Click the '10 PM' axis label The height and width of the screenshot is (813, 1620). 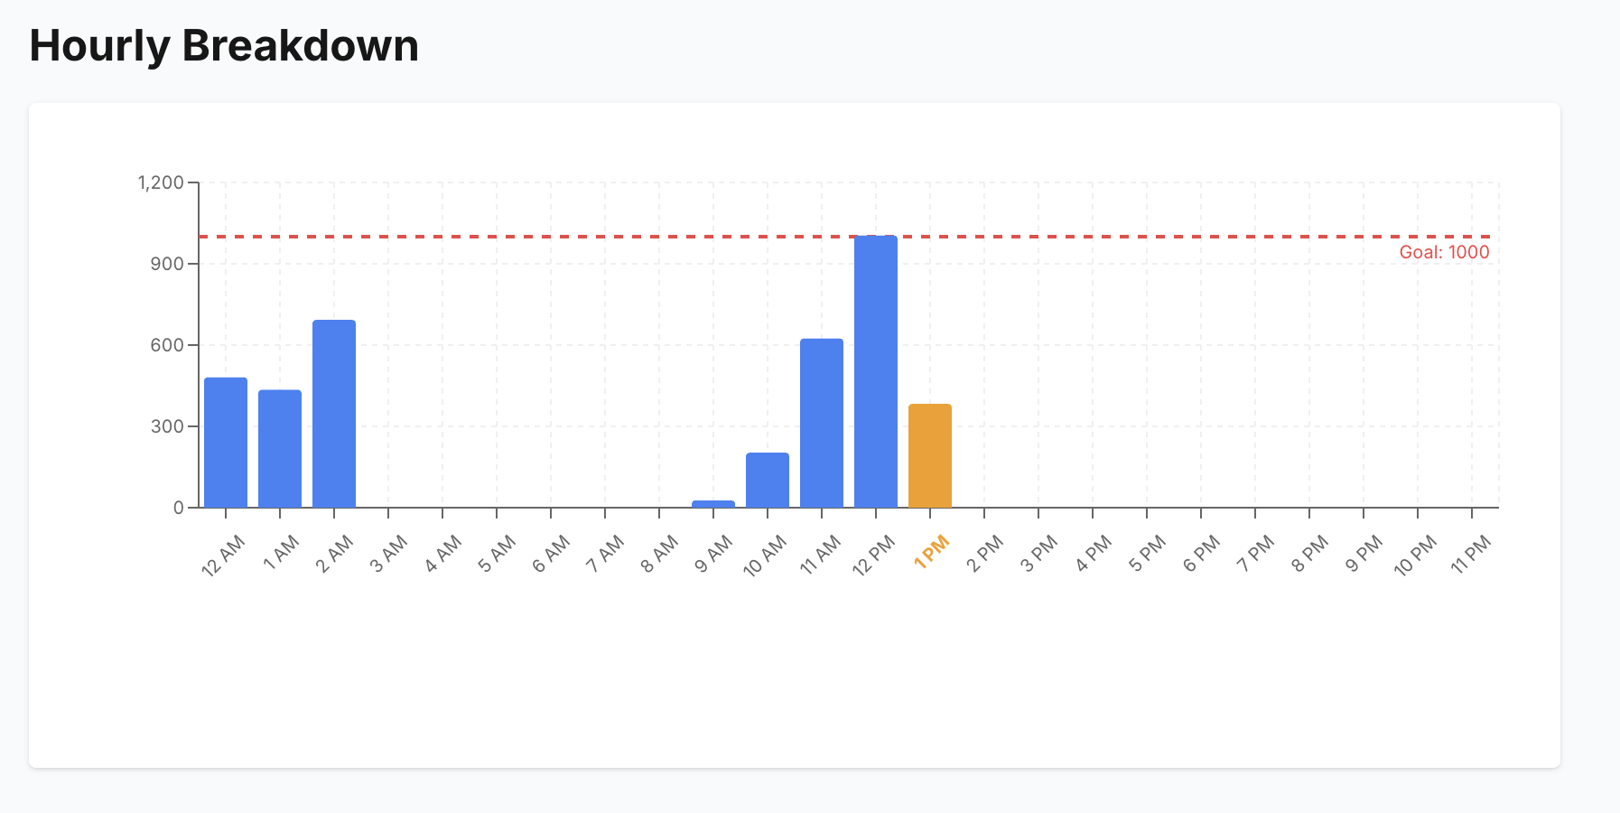pyautogui.click(x=1415, y=556)
